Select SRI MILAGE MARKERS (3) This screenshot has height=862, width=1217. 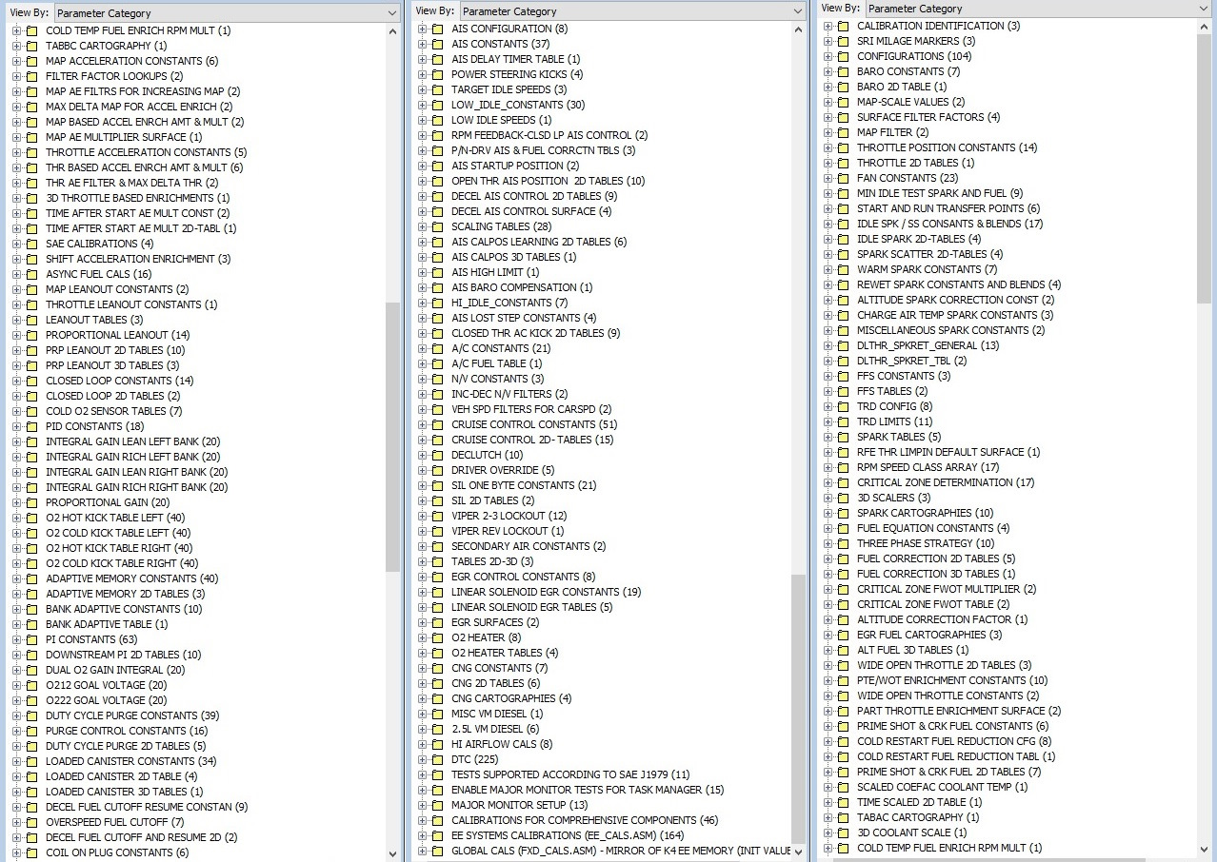coord(916,41)
